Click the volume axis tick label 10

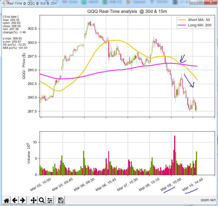pos(35,142)
